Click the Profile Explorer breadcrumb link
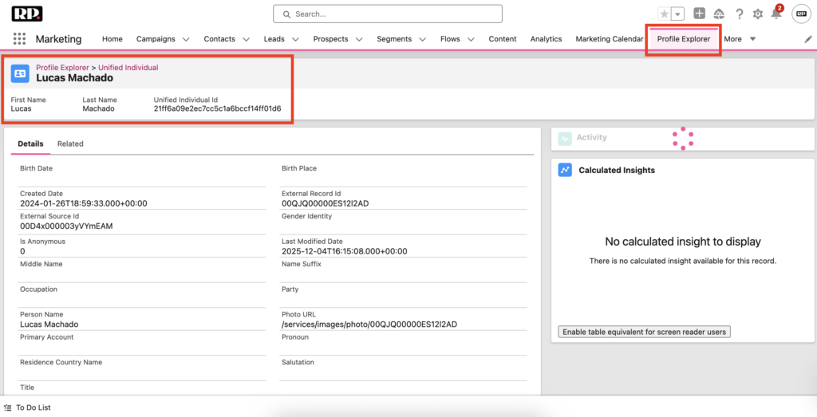This screenshot has height=417, width=817. (62, 68)
